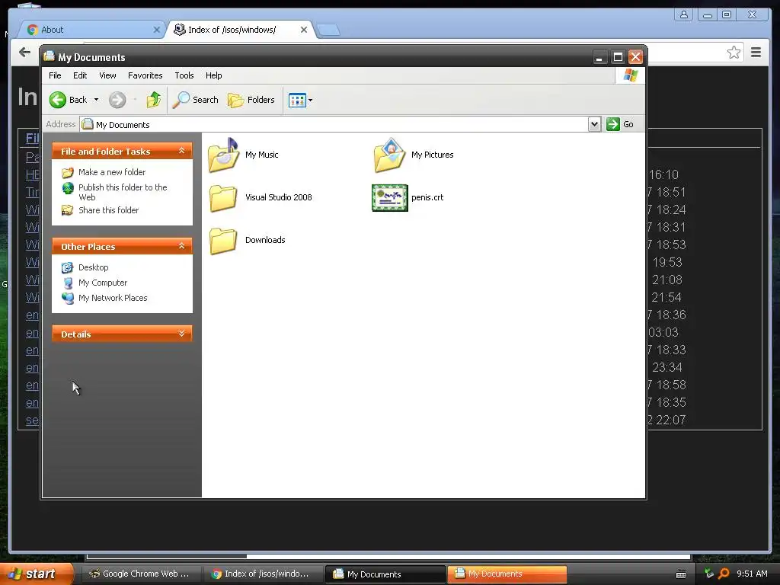Select the My Pictures folder icon
Viewport: 780px width, 585px height.
click(390, 155)
